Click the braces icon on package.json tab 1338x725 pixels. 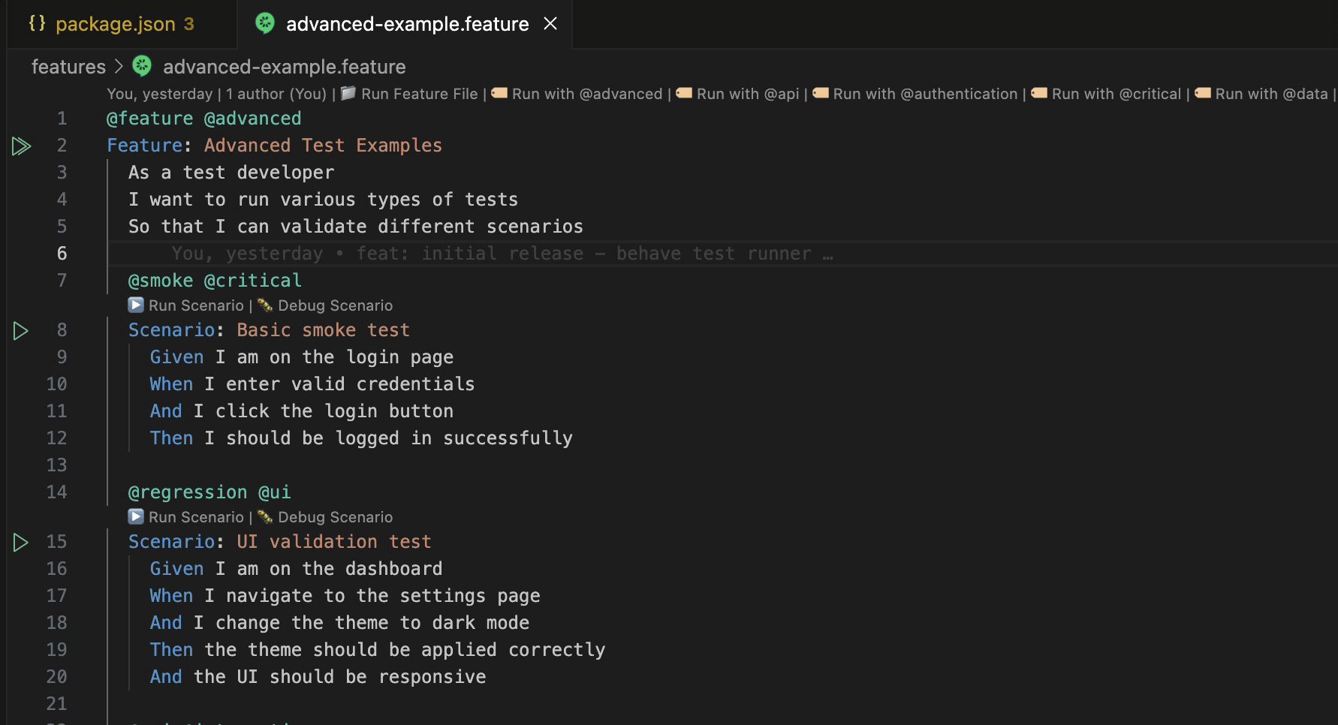click(x=37, y=23)
